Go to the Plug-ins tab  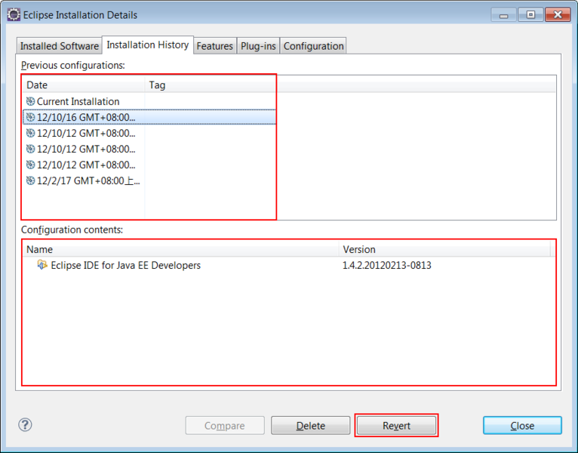point(258,46)
